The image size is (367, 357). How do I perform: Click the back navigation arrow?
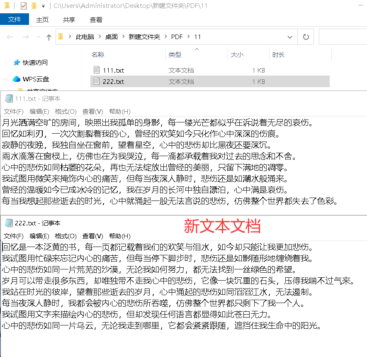[10, 37]
